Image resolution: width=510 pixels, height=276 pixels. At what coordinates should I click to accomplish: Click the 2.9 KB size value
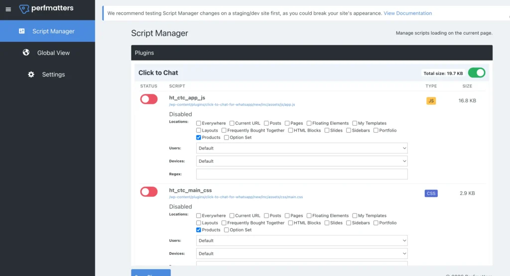tap(467, 193)
